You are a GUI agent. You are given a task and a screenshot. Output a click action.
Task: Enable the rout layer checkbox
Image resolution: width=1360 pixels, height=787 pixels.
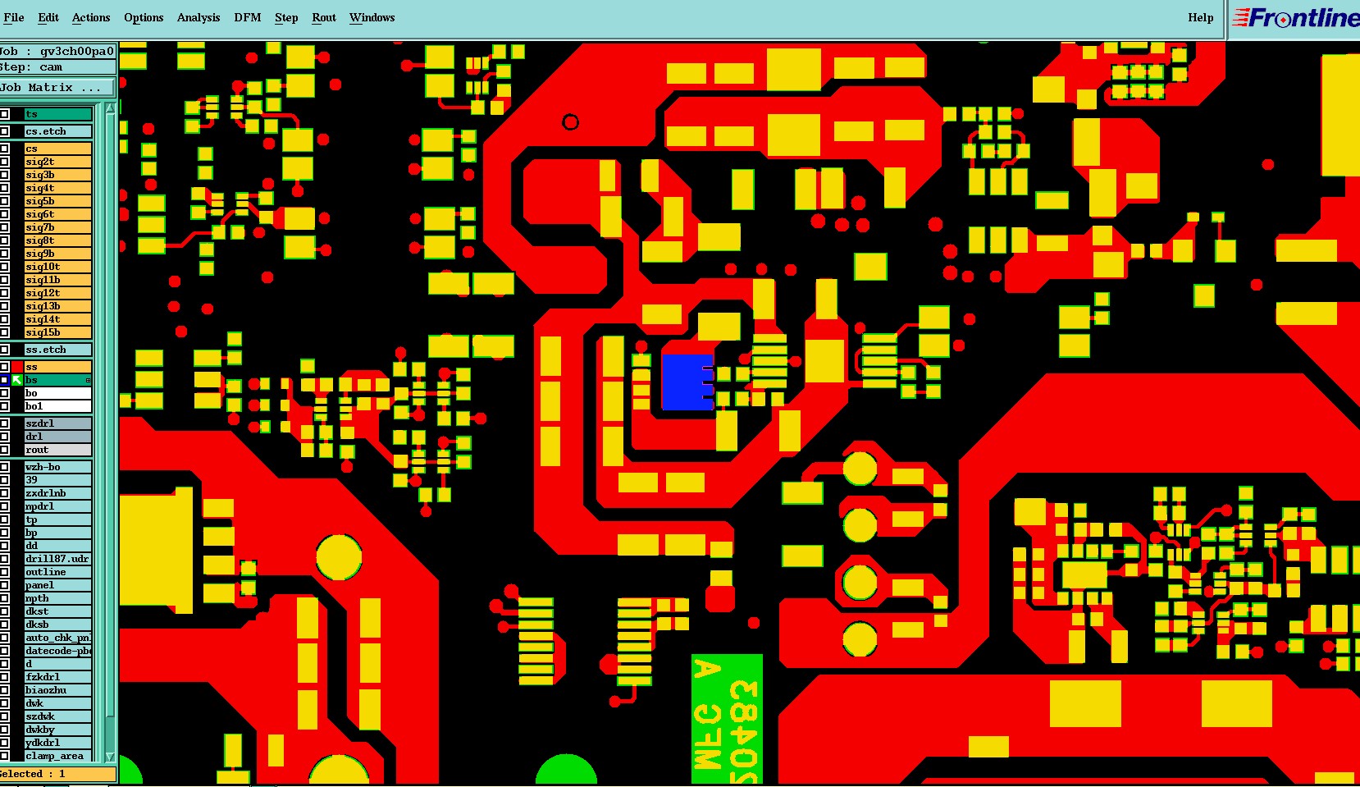pos(4,450)
